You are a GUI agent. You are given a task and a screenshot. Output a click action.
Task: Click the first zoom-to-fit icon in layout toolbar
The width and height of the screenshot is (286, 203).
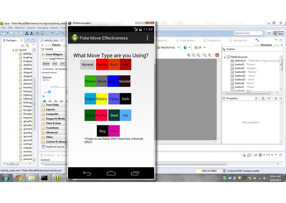188,55
